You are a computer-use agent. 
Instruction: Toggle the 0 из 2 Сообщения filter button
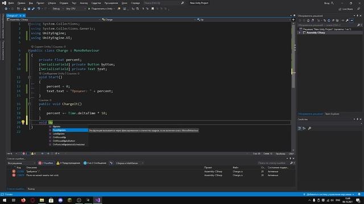point(95,163)
